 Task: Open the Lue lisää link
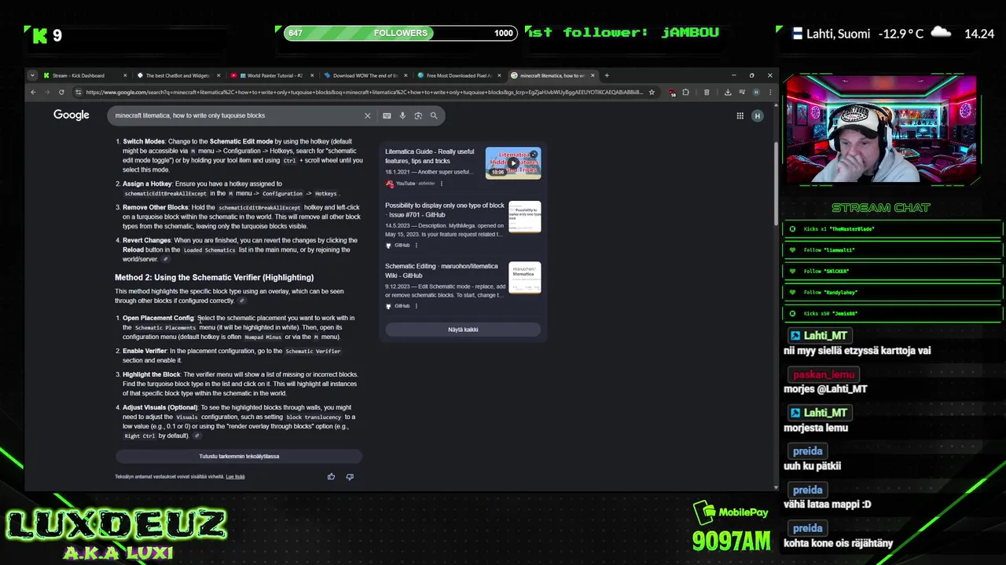click(235, 476)
